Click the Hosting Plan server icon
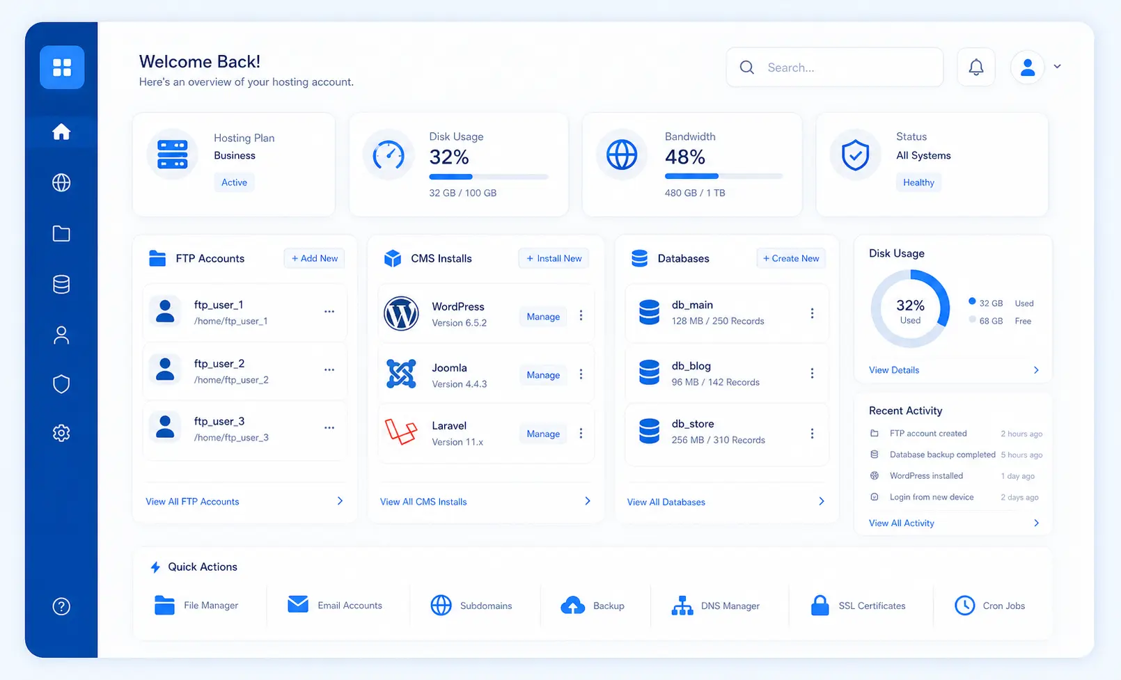The width and height of the screenshot is (1121, 680). tap(173, 155)
